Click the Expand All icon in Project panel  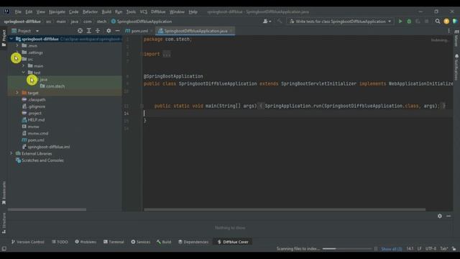coord(89,31)
